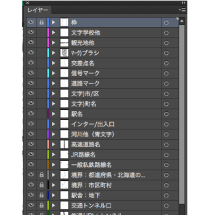This screenshot has height=215, width=215.
Task: Target the 道路マーク layer circle
Action: pyautogui.click(x=166, y=84)
